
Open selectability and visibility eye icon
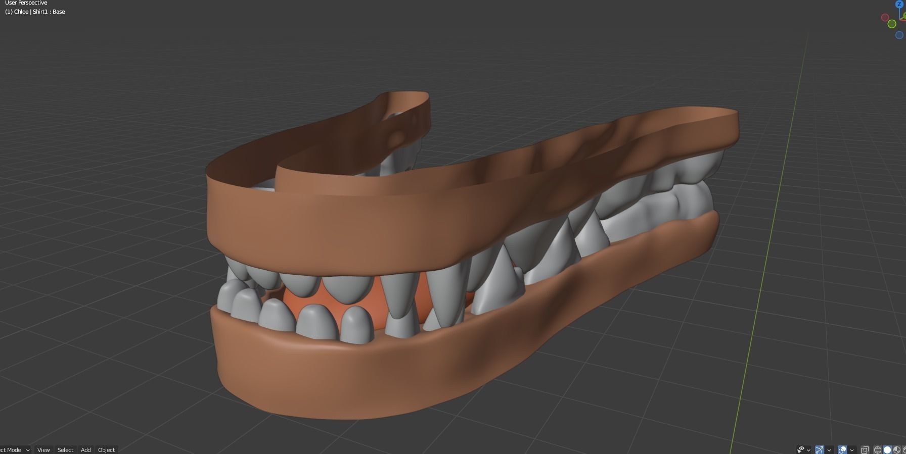(x=801, y=449)
